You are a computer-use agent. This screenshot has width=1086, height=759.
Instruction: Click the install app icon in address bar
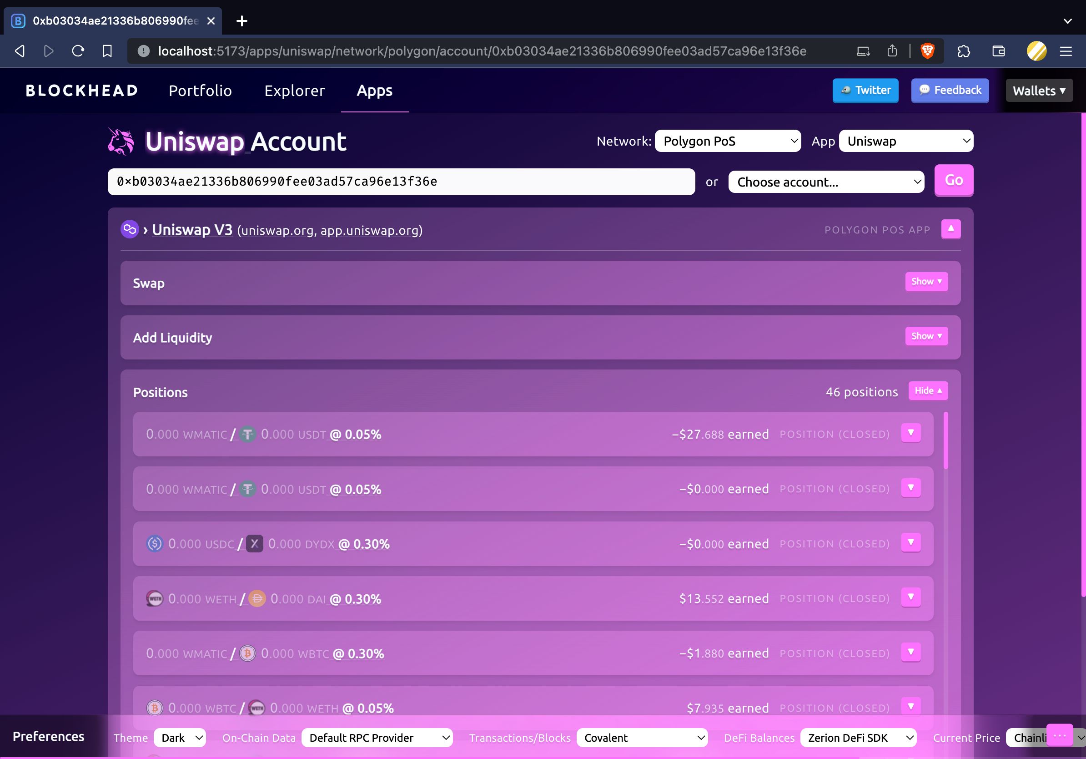[x=863, y=51]
